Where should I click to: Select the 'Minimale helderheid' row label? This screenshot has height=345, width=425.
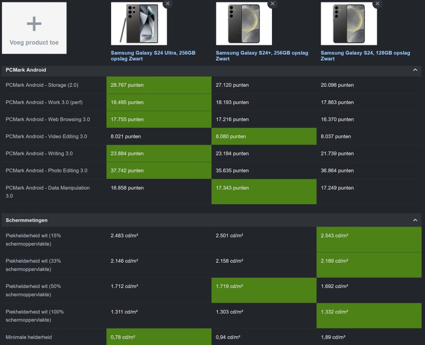pyautogui.click(x=29, y=337)
